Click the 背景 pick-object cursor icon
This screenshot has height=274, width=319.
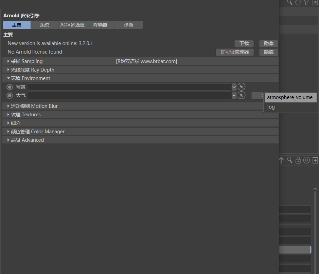[242, 87]
